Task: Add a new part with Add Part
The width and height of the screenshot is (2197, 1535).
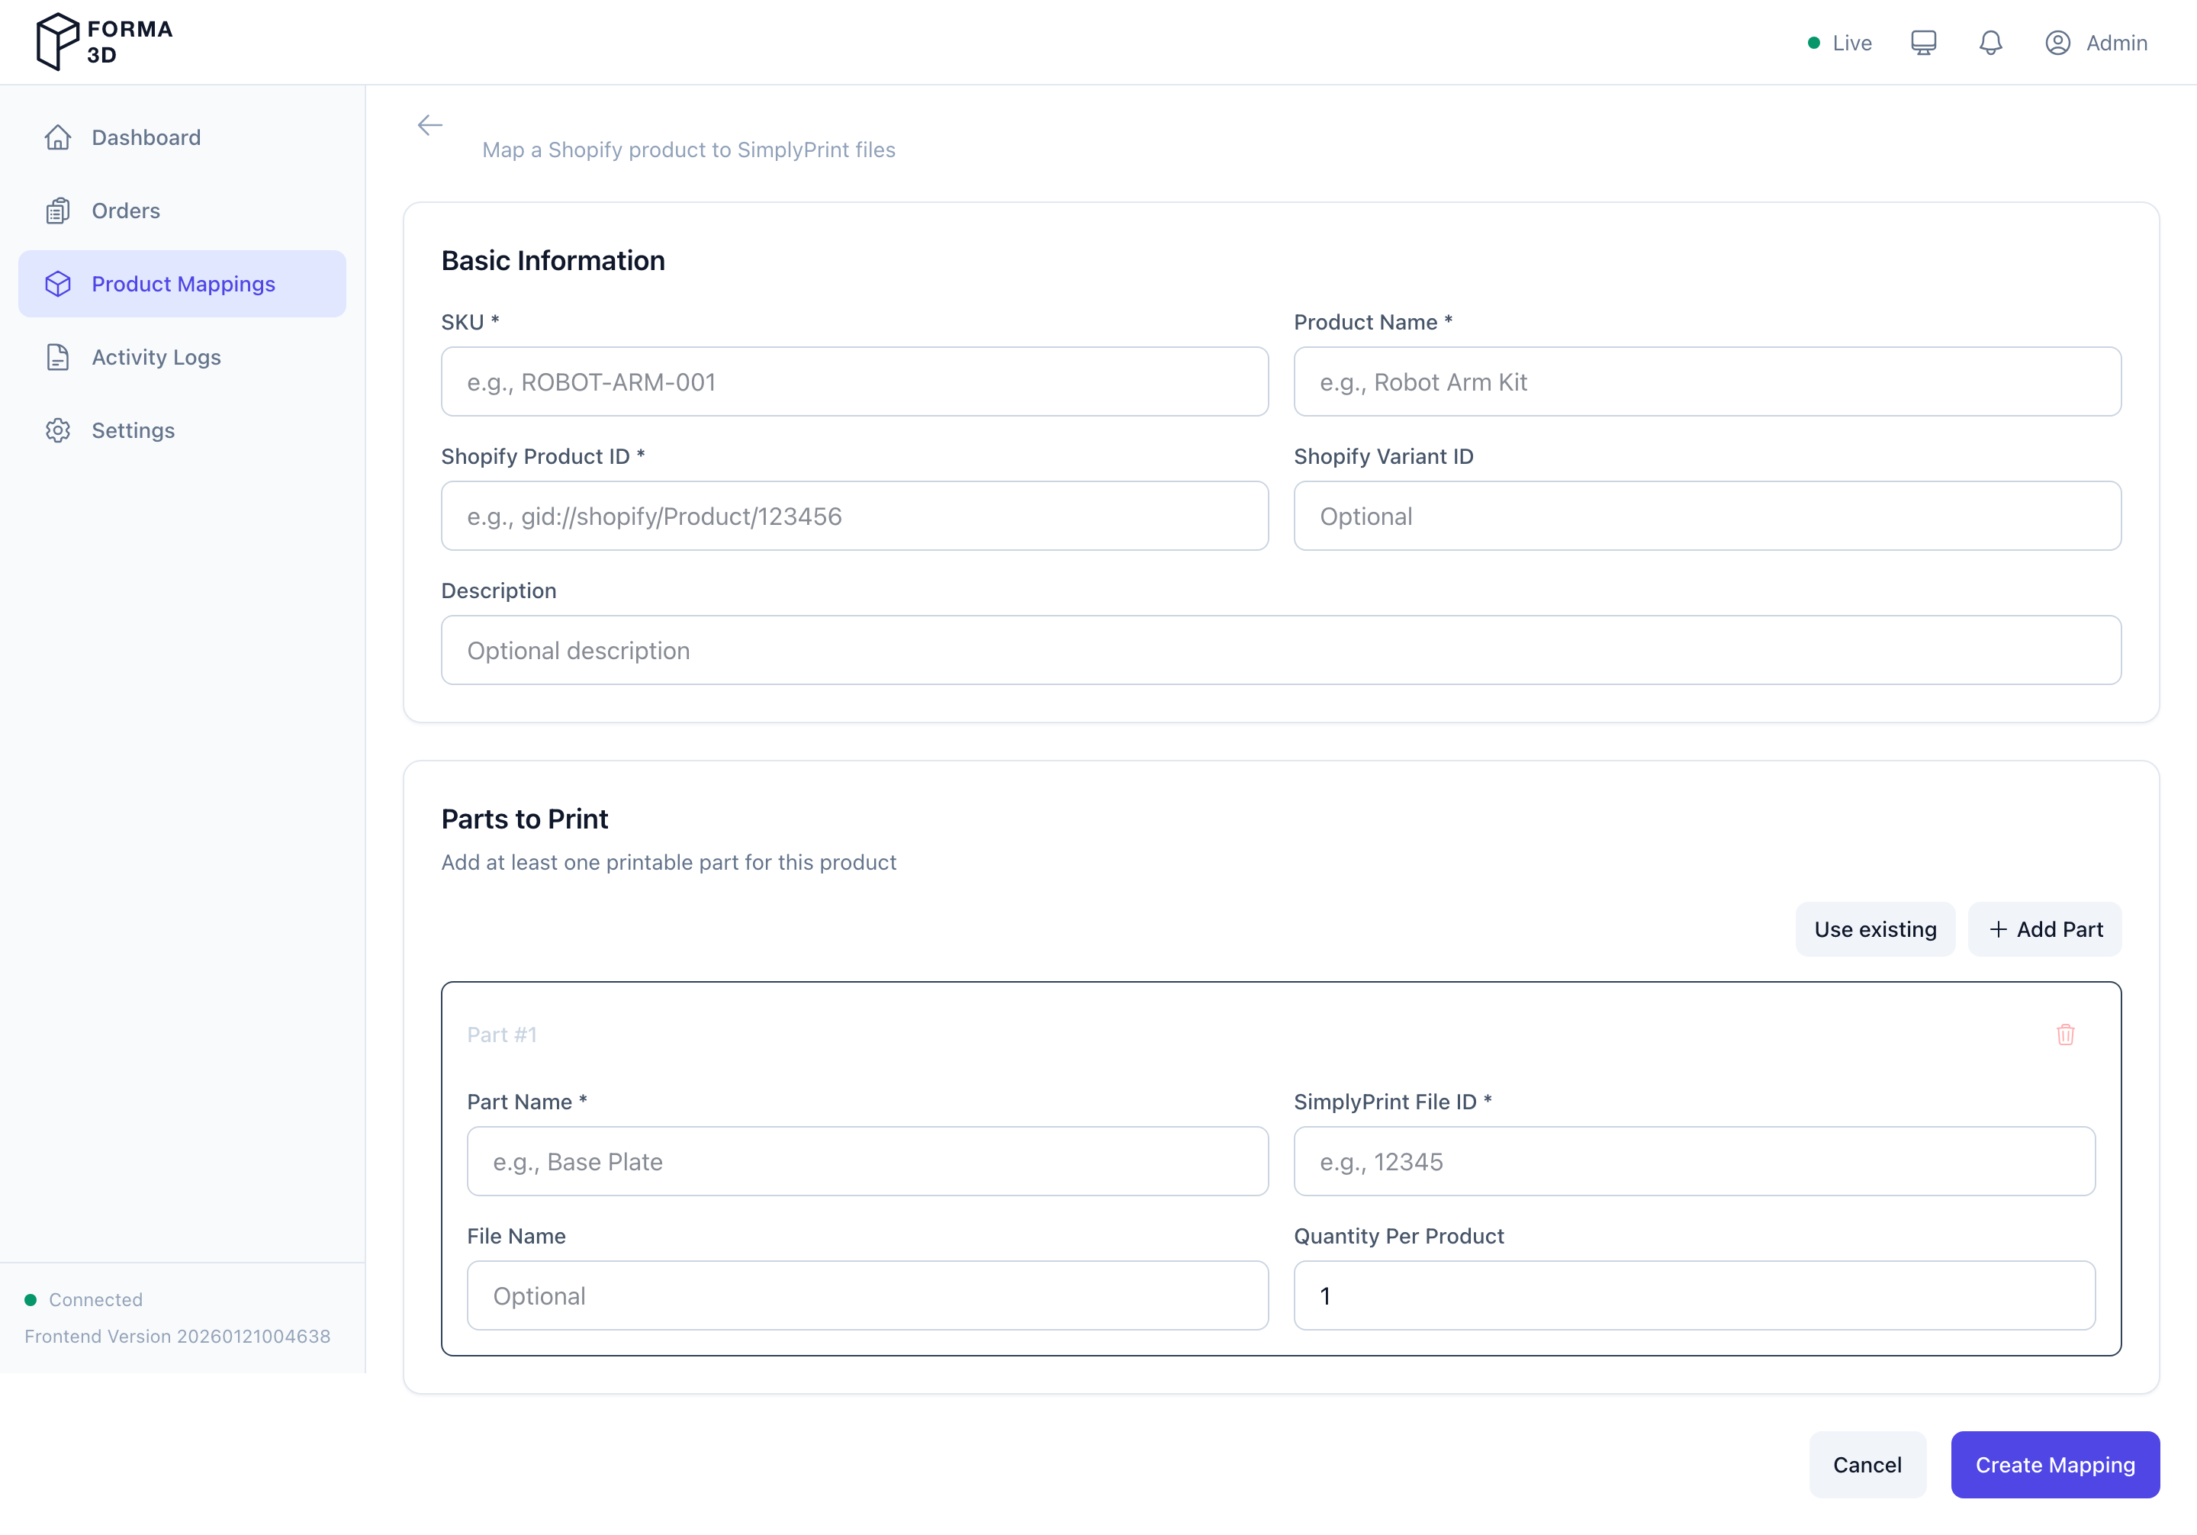Action: [x=2045, y=928]
